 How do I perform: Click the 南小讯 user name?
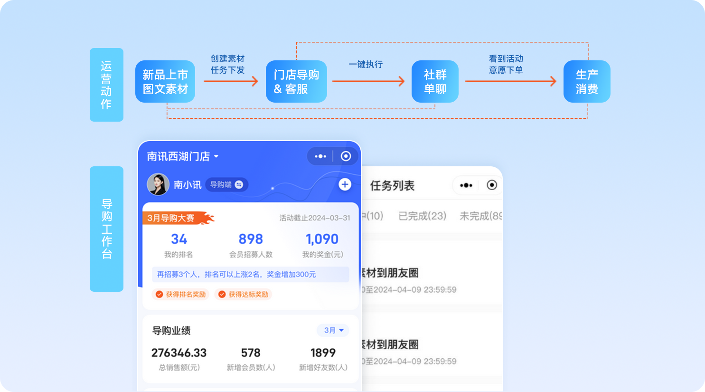pos(188,185)
